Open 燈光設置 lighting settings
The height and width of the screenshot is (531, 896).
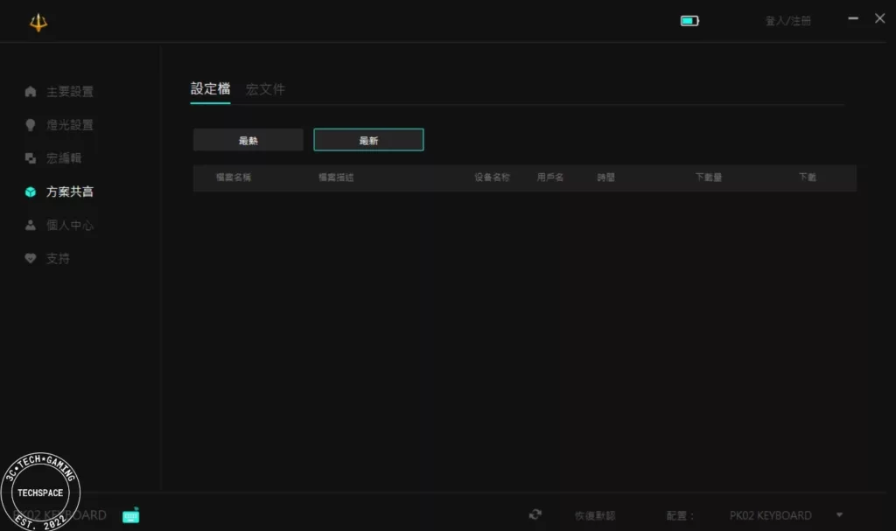(x=70, y=124)
